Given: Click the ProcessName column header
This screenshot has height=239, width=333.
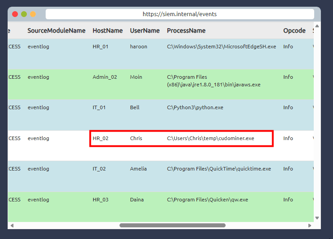Looking at the screenshot, I should [x=186, y=31].
